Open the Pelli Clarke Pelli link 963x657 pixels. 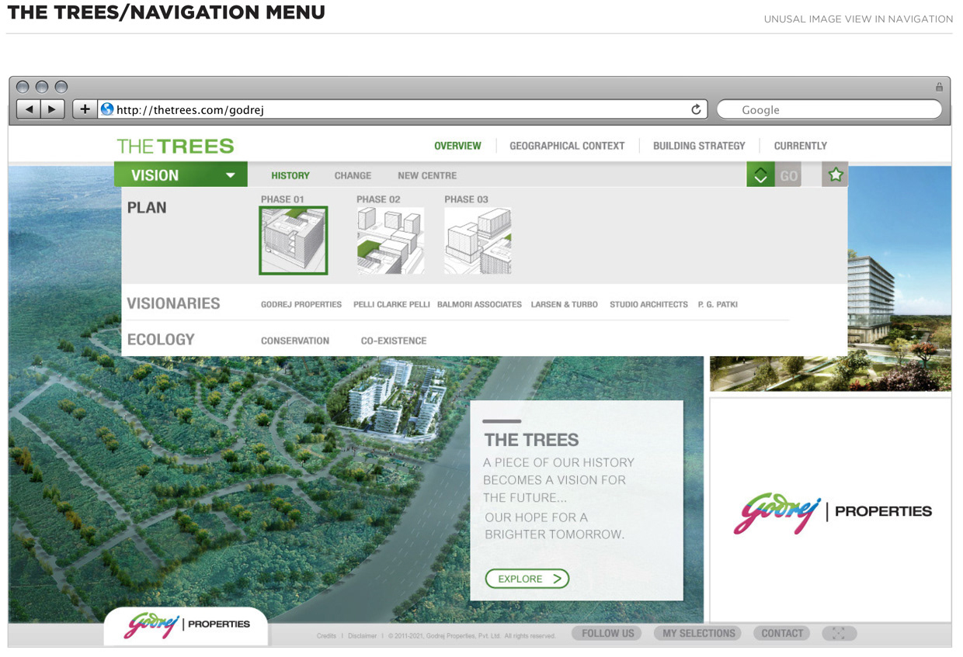tap(391, 305)
